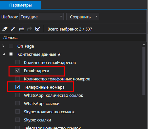Image resolution: width=148 pixels, height=129 pixels.
Task: Select Skype: ссылки row text
Action: [x=37, y=120]
